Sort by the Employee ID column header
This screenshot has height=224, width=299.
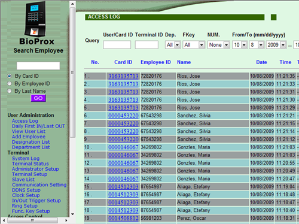pos(155,62)
